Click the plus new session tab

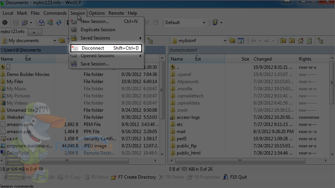pyautogui.click(x=34, y=32)
